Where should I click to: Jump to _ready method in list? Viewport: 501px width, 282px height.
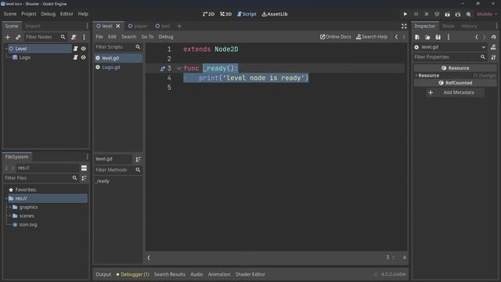coord(103,181)
